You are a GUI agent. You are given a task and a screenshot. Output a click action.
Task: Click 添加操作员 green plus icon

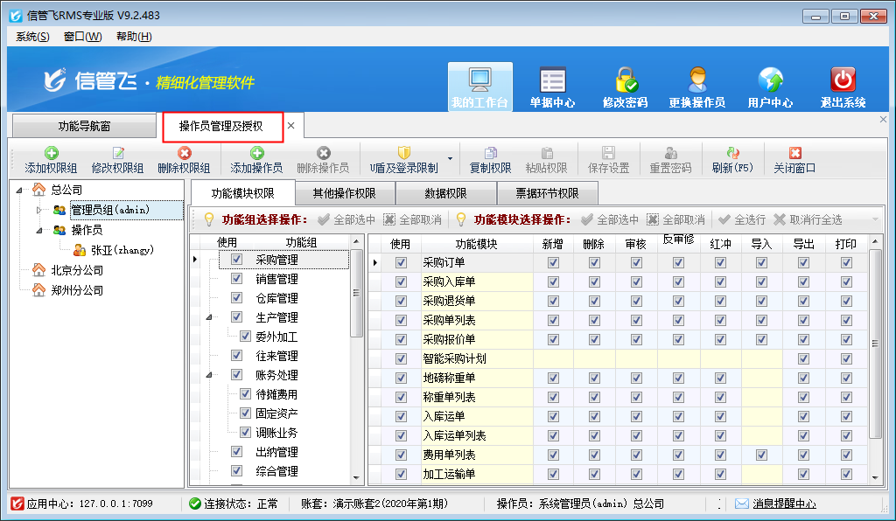click(256, 153)
